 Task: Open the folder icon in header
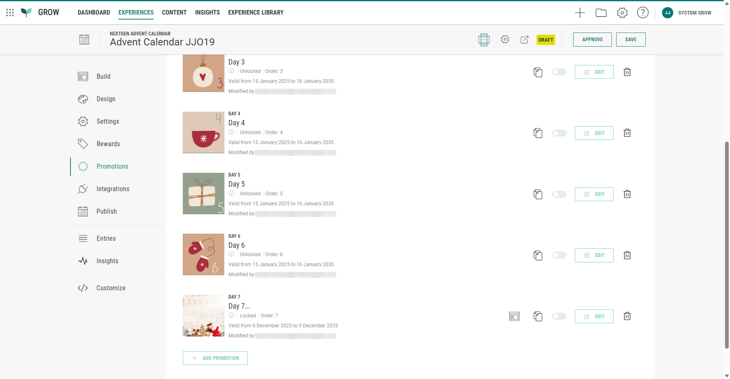(x=601, y=13)
